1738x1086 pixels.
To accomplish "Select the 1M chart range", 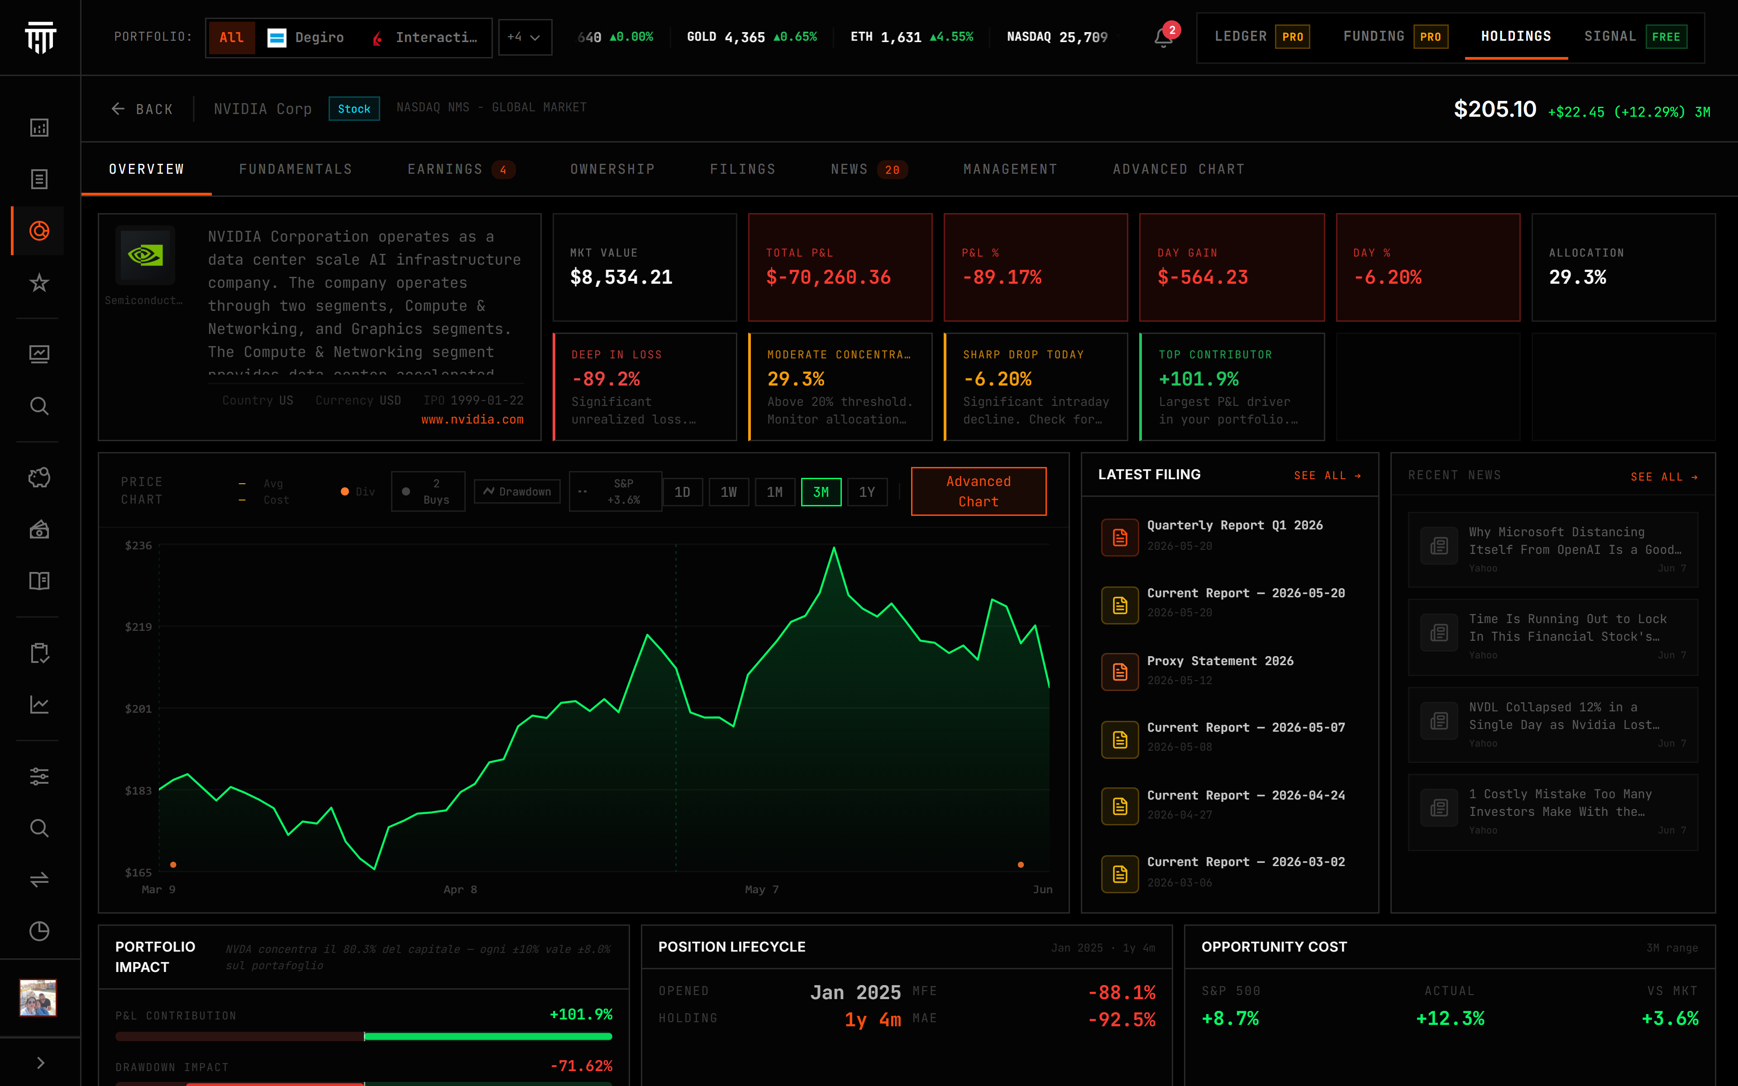I will pyautogui.click(x=775, y=492).
